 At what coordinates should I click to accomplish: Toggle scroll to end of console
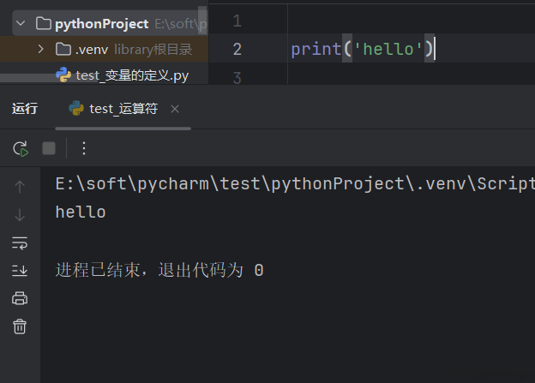click(20, 271)
